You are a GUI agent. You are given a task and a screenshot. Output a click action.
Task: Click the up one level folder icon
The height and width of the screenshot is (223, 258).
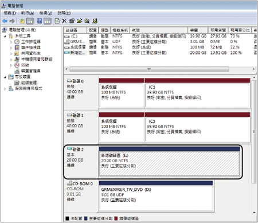click(x=22, y=21)
